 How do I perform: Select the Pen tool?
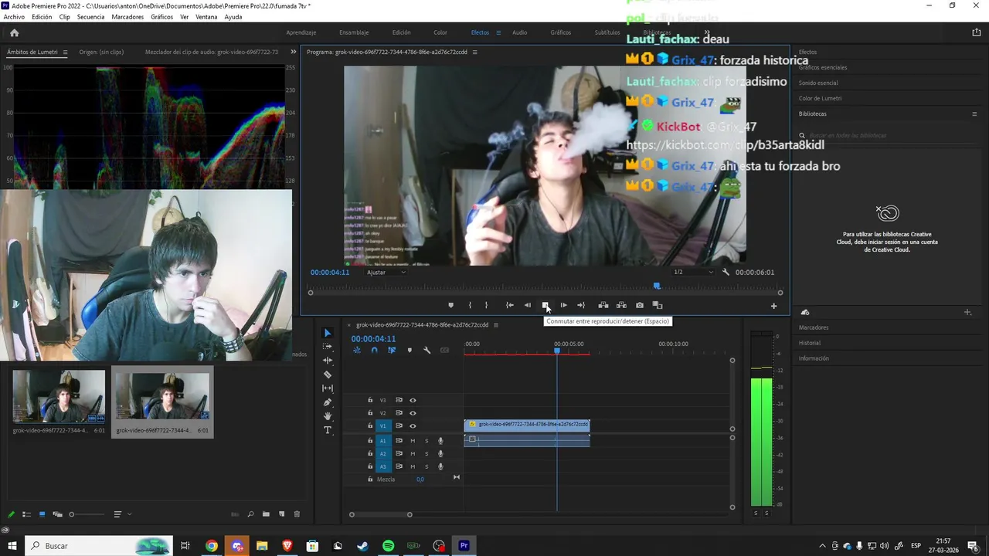pos(328,402)
